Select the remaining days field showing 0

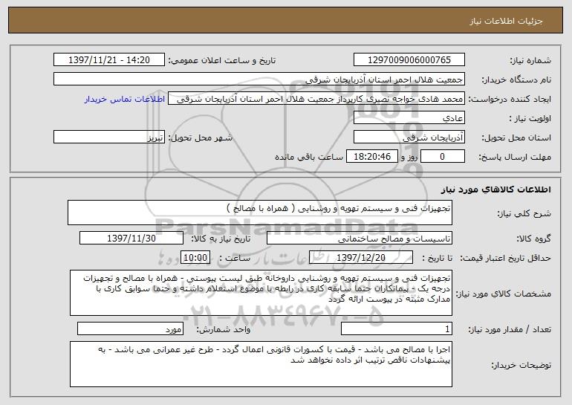443,157
